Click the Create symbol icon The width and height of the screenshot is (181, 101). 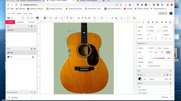tap(122, 18)
